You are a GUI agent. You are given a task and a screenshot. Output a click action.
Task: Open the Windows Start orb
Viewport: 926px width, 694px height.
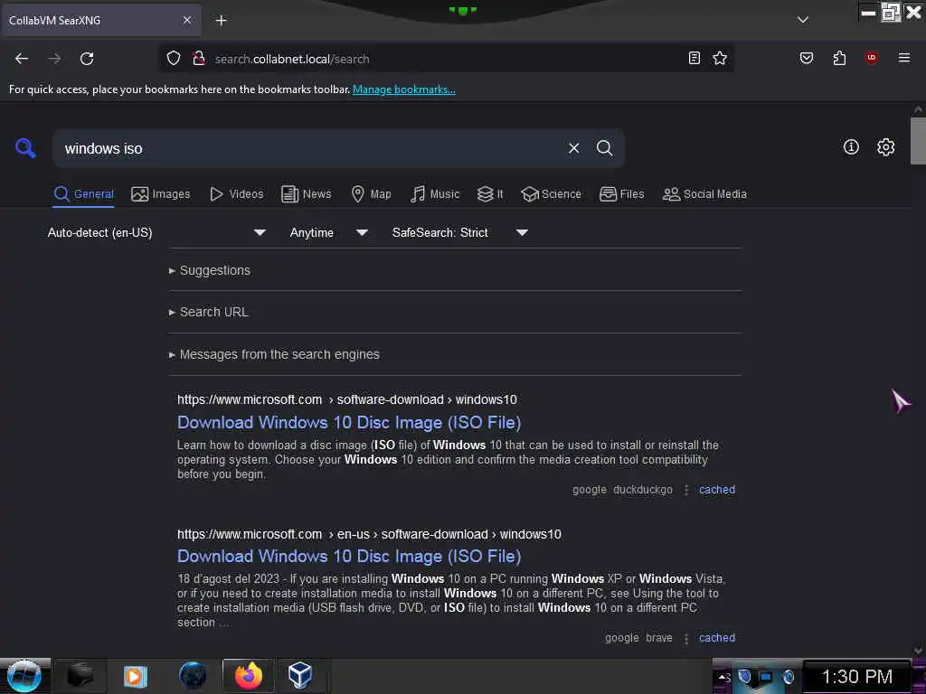(24, 676)
